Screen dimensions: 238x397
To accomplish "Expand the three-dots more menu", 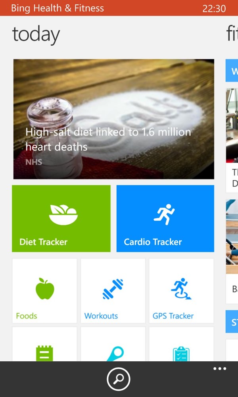I will [220, 369].
